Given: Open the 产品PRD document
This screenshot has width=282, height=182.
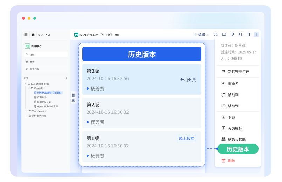Looking at the screenshot, I should click(40, 97).
